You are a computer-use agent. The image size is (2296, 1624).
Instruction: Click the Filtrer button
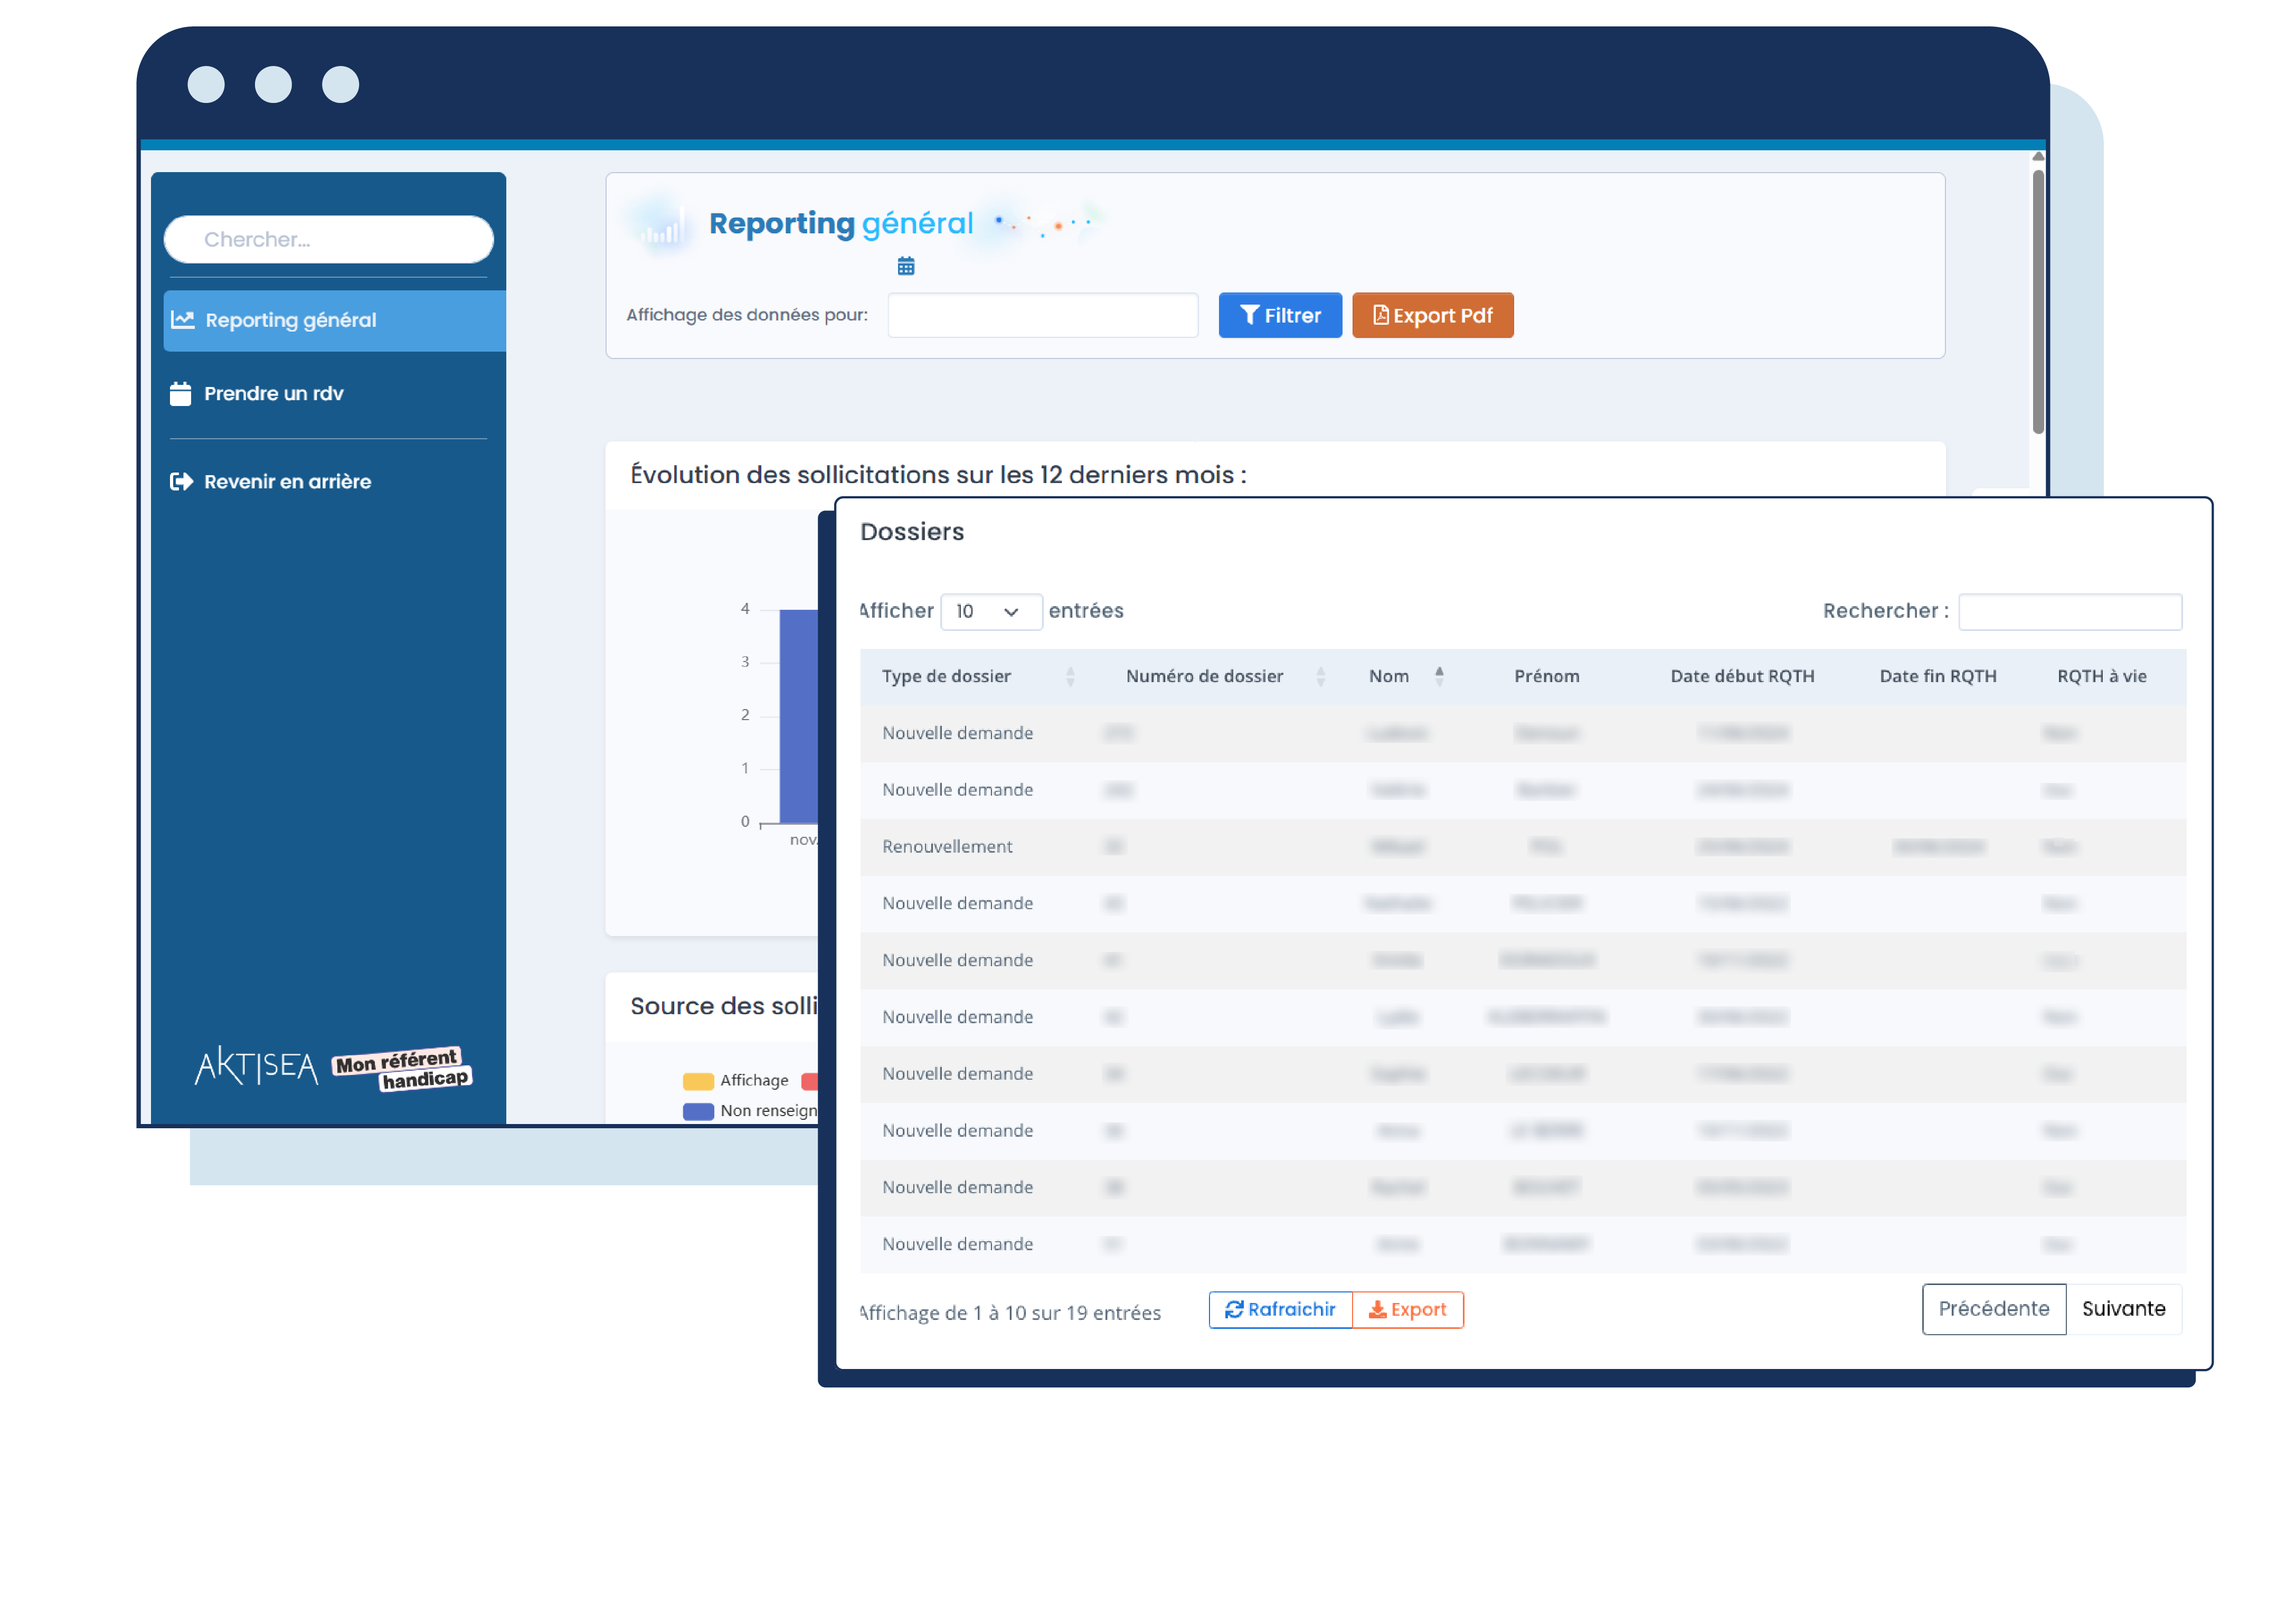pyautogui.click(x=1280, y=316)
